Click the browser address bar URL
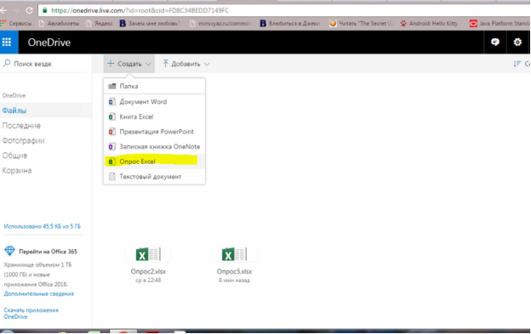The image size is (531, 334). point(140,10)
